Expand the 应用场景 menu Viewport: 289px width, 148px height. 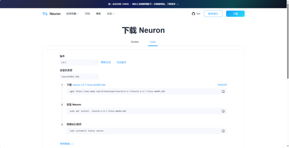[x=72, y=14]
